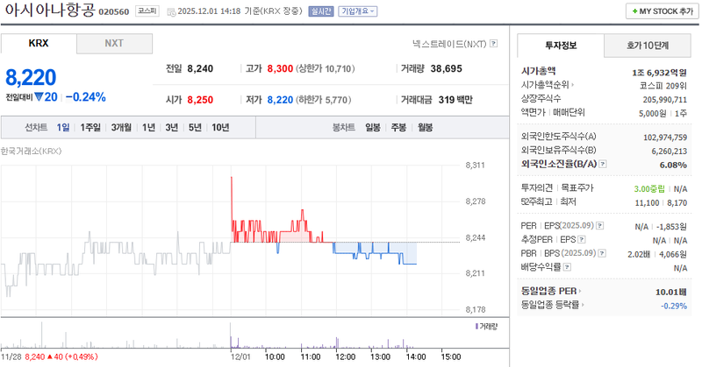Click the 아시아나항공 stock title
The height and width of the screenshot is (367, 702).
coord(50,10)
